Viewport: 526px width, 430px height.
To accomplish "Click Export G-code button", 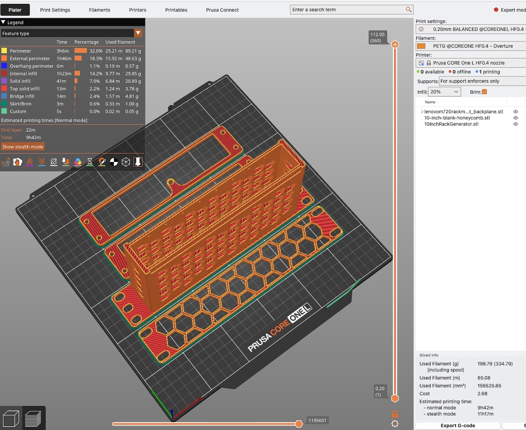I will click(458, 425).
